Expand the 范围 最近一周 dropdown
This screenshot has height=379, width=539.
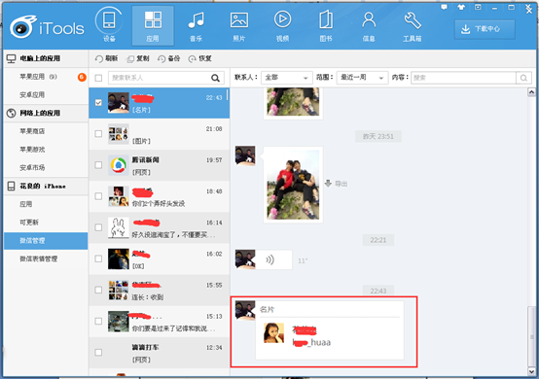click(362, 78)
